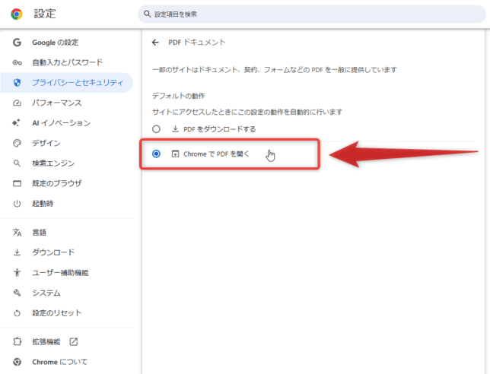The width and height of the screenshot is (490, 374).
Task: Click the Google G icon in sidebar
Action: coord(17,42)
